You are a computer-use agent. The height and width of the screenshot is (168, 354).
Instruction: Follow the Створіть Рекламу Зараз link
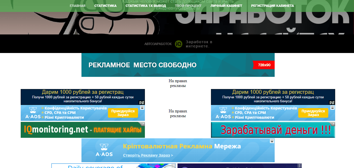click(146, 155)
